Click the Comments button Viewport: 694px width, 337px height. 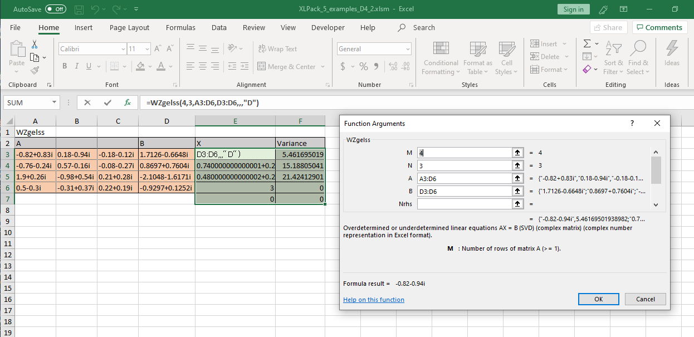659,27
